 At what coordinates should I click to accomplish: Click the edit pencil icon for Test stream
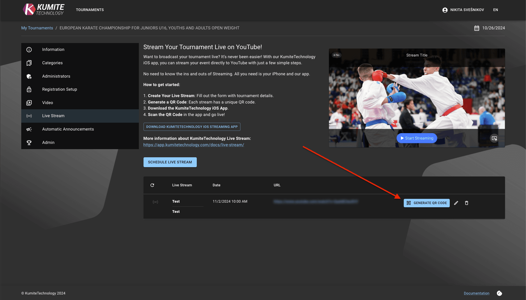(456, 203)
